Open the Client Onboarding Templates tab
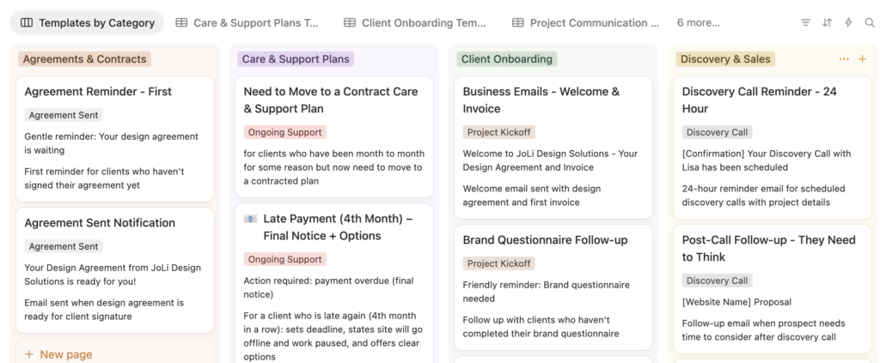Image resolution: width=880 pixels, height=363 pixels. tap(414, 23)
